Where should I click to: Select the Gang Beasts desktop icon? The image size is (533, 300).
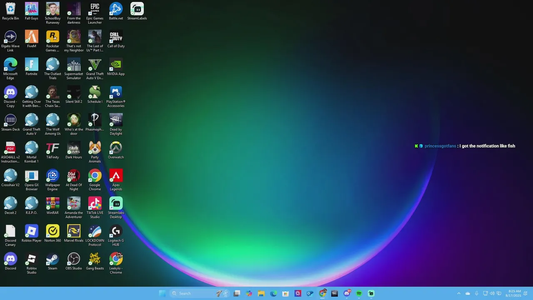[95, 261]
